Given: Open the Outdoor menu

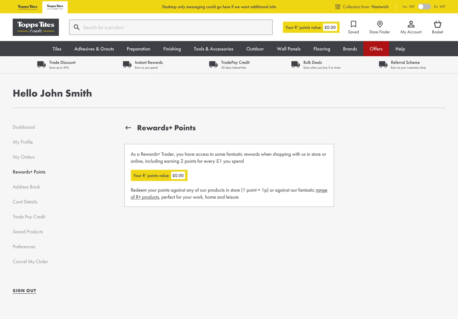Looking at the screenshot, I should click(x=255, y=49).
